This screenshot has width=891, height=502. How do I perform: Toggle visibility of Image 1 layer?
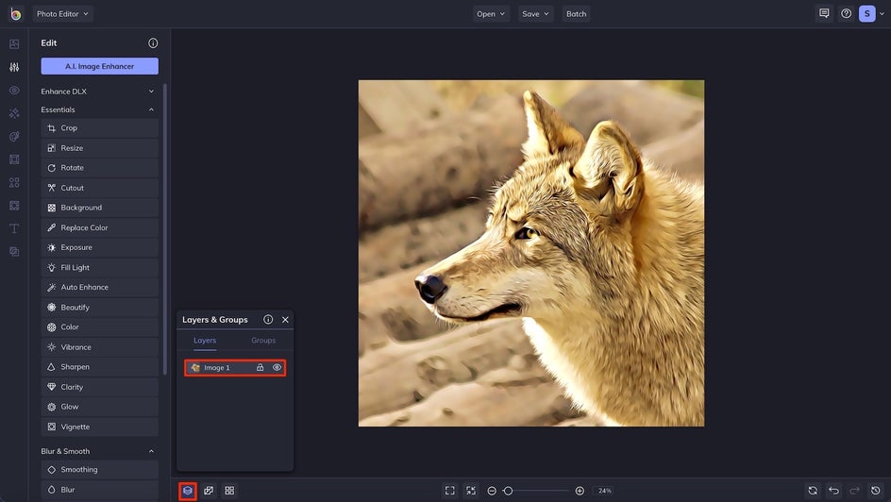pos(277,368)
